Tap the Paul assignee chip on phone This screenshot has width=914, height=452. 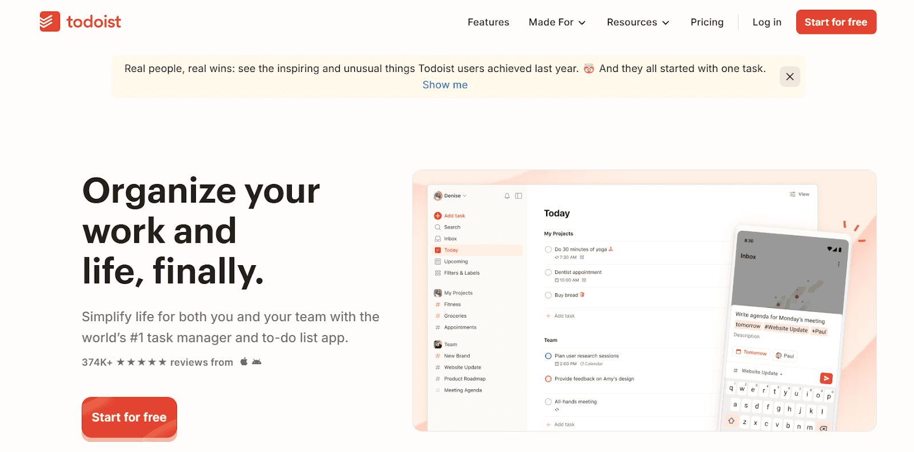785,355
